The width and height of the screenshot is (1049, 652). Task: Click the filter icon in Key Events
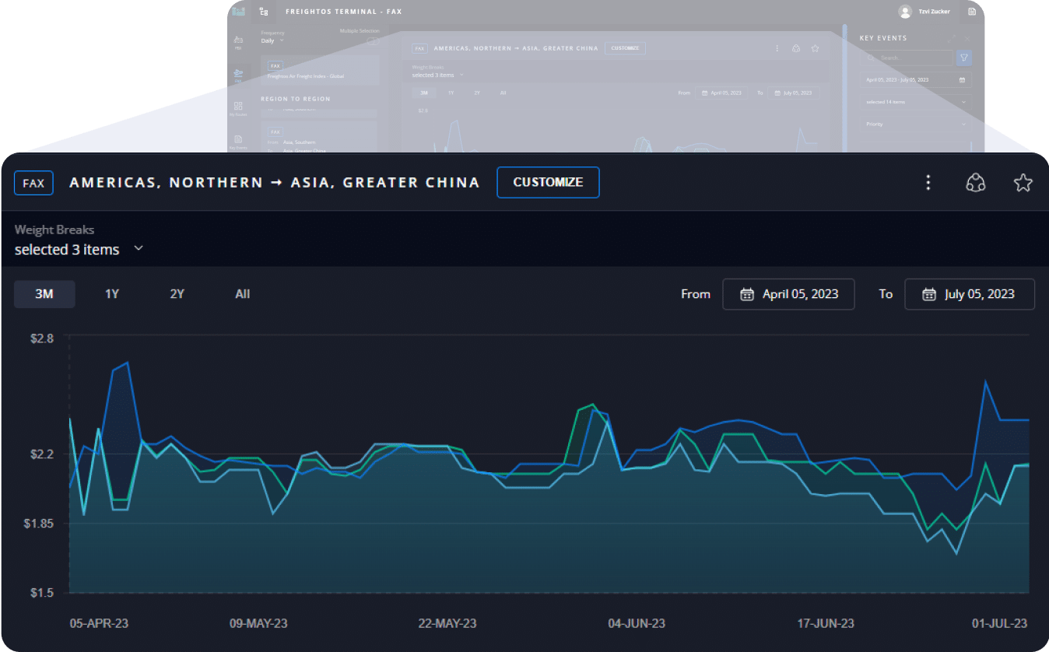pos(964,58)
